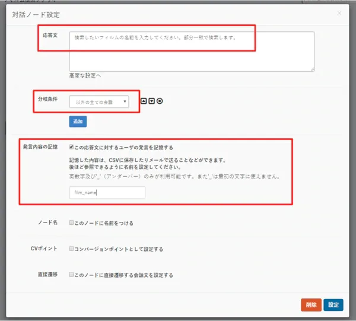Click the 対話ノード設定 dialog title
Image resolution: width=356 pixels, height=321 pixels.
(x=36, y=14)
